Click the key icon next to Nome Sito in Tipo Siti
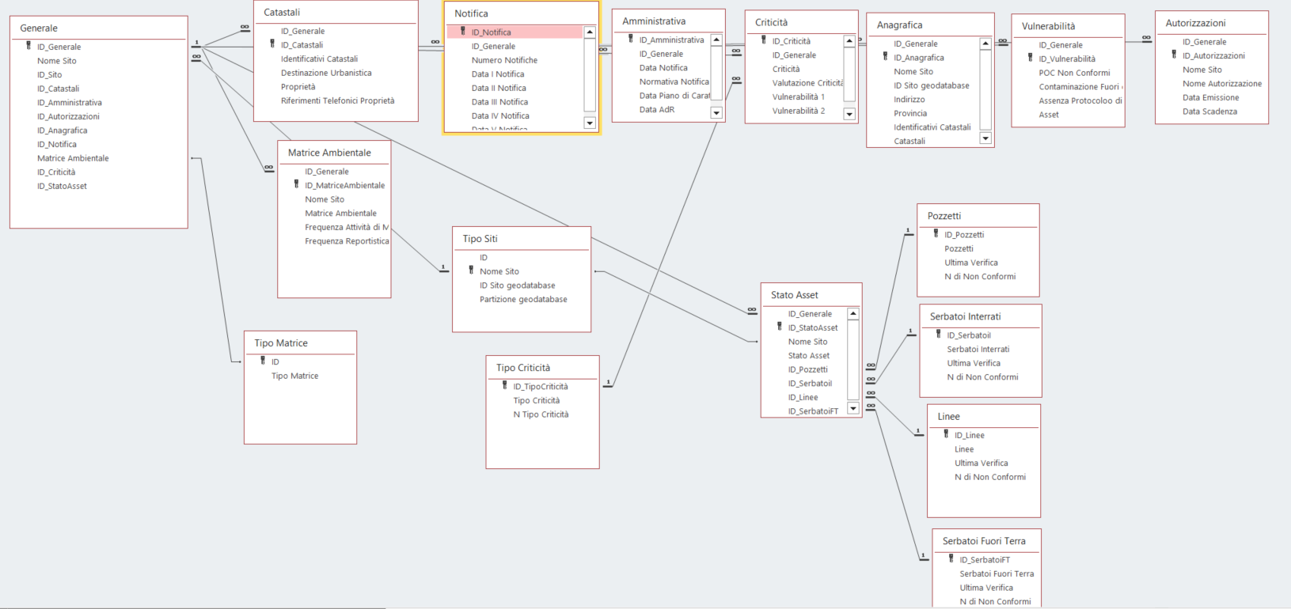Screen dimensions: 1291x609 (471, 270)
